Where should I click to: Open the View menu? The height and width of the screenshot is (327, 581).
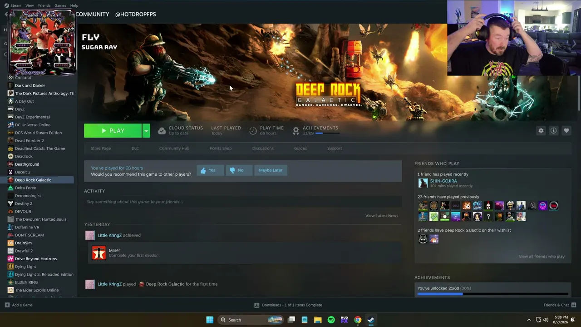point(30,5)
